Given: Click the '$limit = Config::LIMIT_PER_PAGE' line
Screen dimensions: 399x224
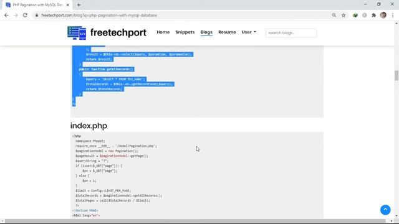Looking at the screenshot, I should tap(103, 190).
